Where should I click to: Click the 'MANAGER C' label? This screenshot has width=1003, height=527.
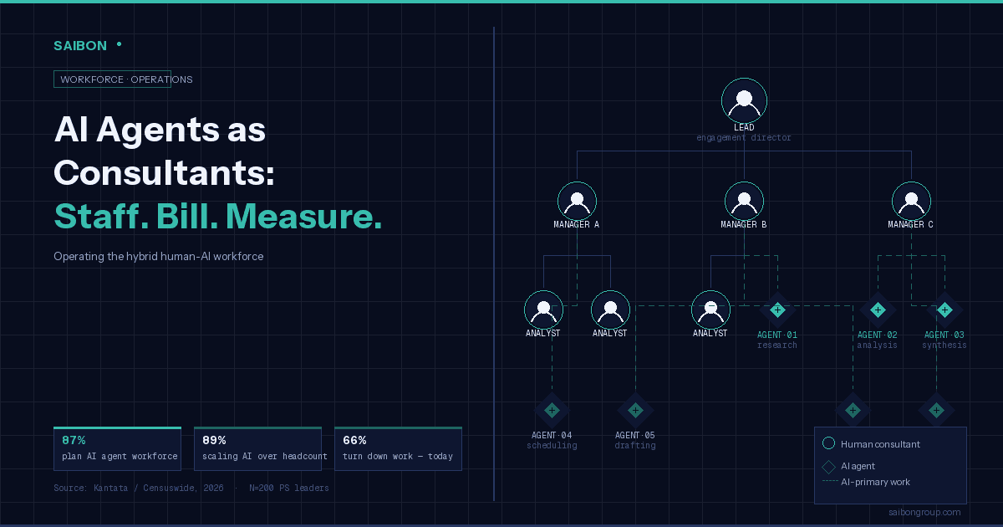tap(911, 224)
